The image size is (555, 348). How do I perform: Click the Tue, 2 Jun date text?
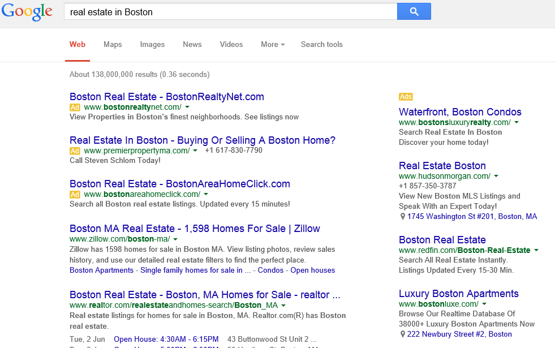87,339
